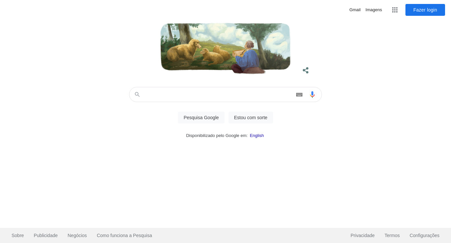This screenshot has height=243, width=451.
Task: Open the Negócios footer link
Action: [77, 235]
